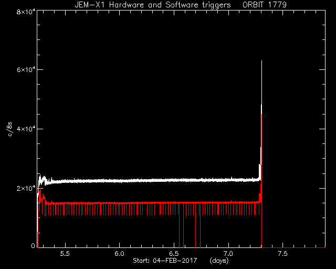Click the c/8s y-axis unit label
Image resolution: width=336 pixels, height=269 pixels.
pyautogui.click(x=9, y=129)
